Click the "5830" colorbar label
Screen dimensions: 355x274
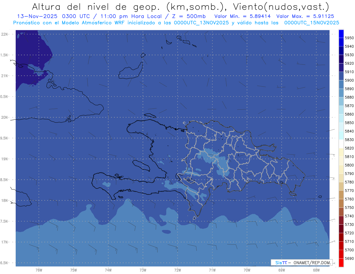click(349, 140)
